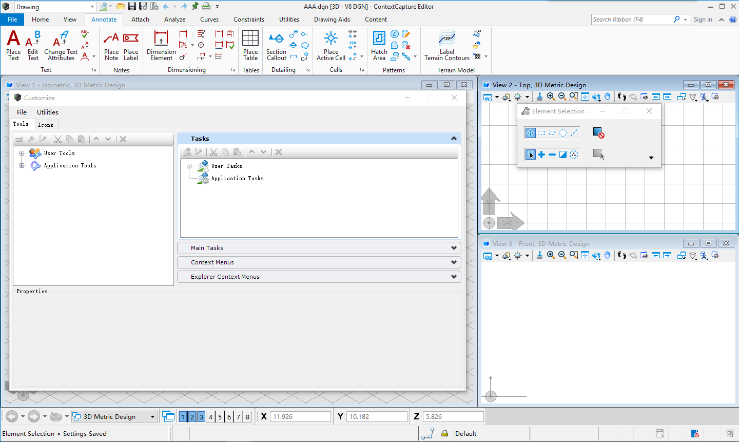Choose the Dimension Element tool
Image resolution: width=739 pixels, height=442 pixels.
coord(161,45)
